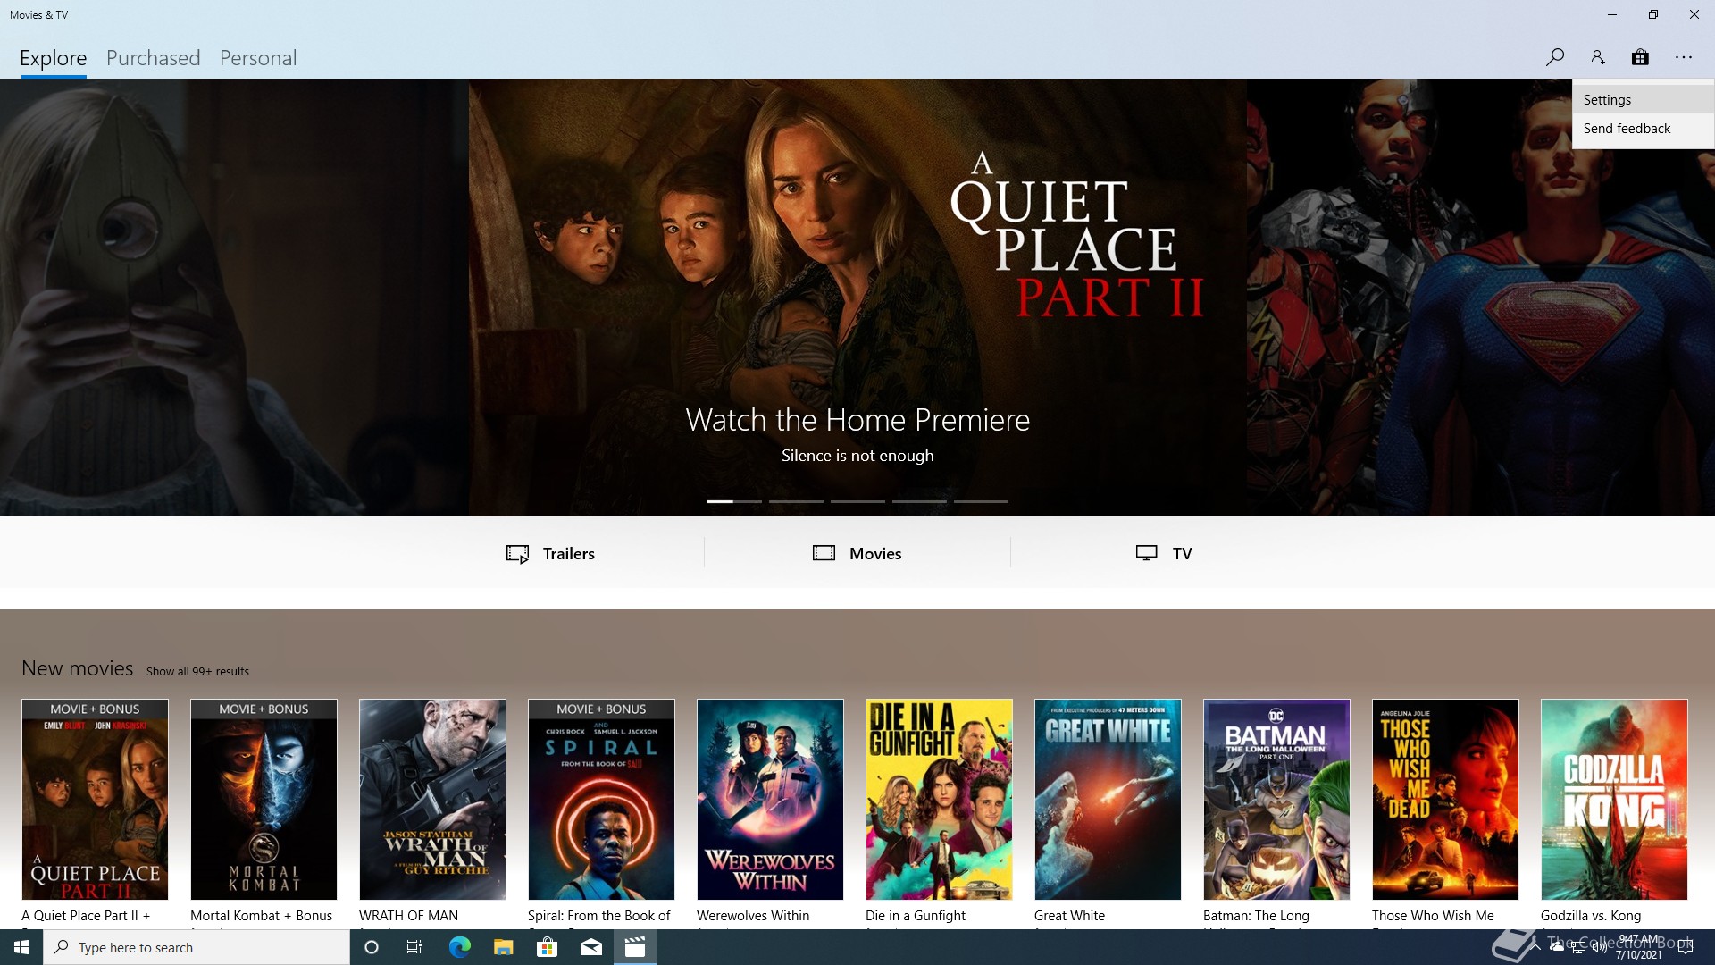Choose Send feedback menu entry
The image size is (1715, 965).
pos(1643,129)
